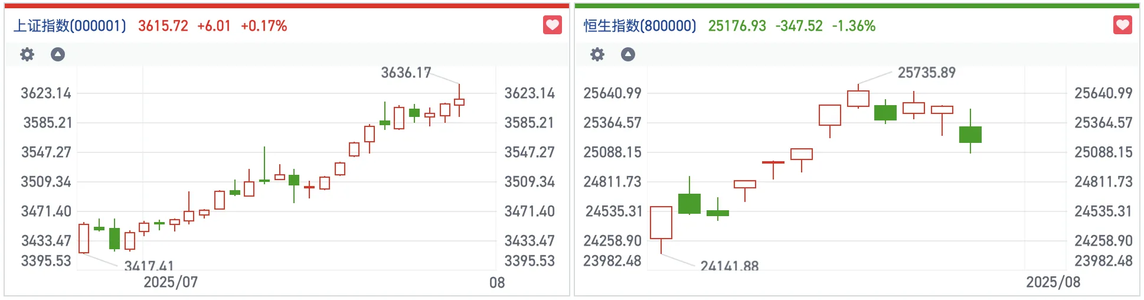The image size is (1144, 300).
Task: Click the 2025/07 date axis label
Action: (171, 282)
